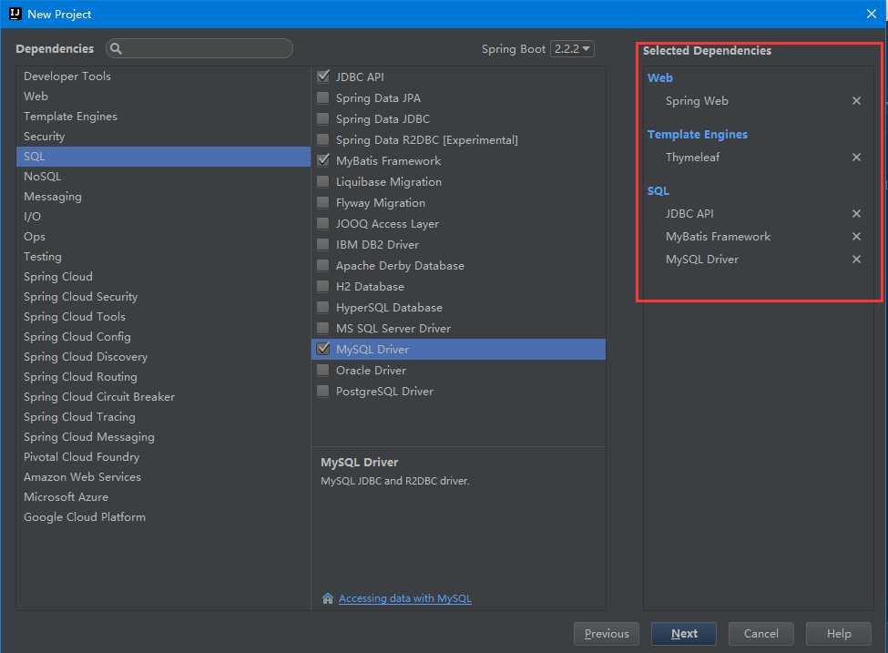This screenshot has width=888, height=653.
Task: Check the MS SQL Server Driver checkbox
Action: 322,328
